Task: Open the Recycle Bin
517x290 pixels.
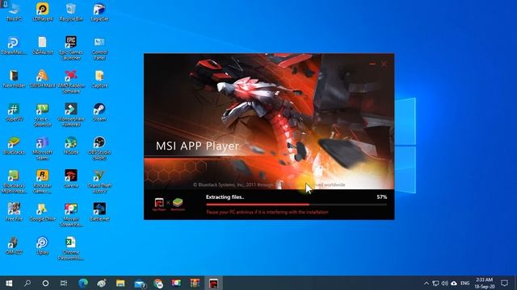Action: (71, 12)
